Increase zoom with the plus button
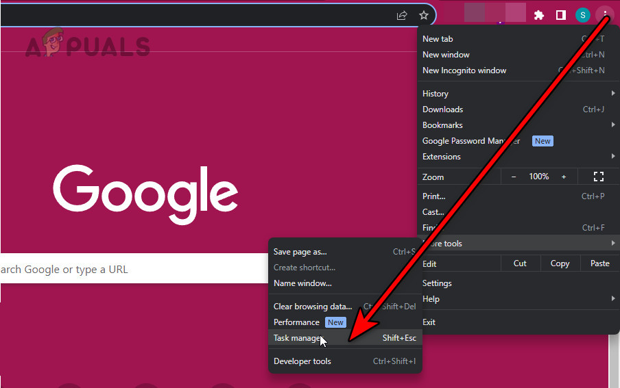 564,177
